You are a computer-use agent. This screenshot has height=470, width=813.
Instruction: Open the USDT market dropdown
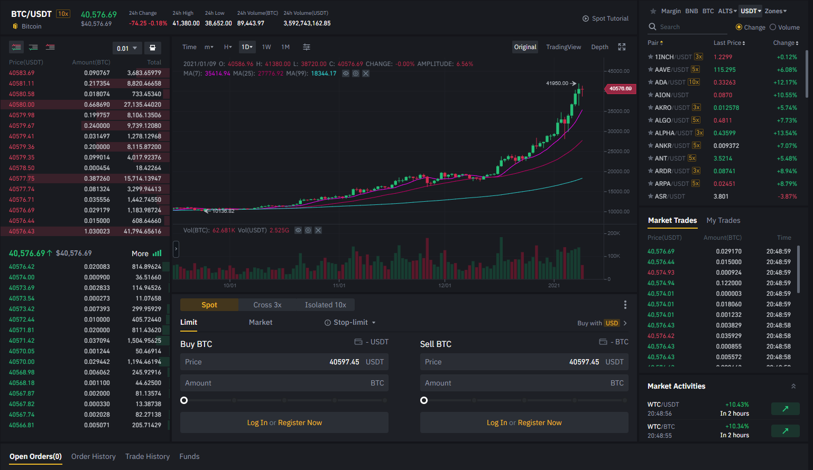[751, 11]
